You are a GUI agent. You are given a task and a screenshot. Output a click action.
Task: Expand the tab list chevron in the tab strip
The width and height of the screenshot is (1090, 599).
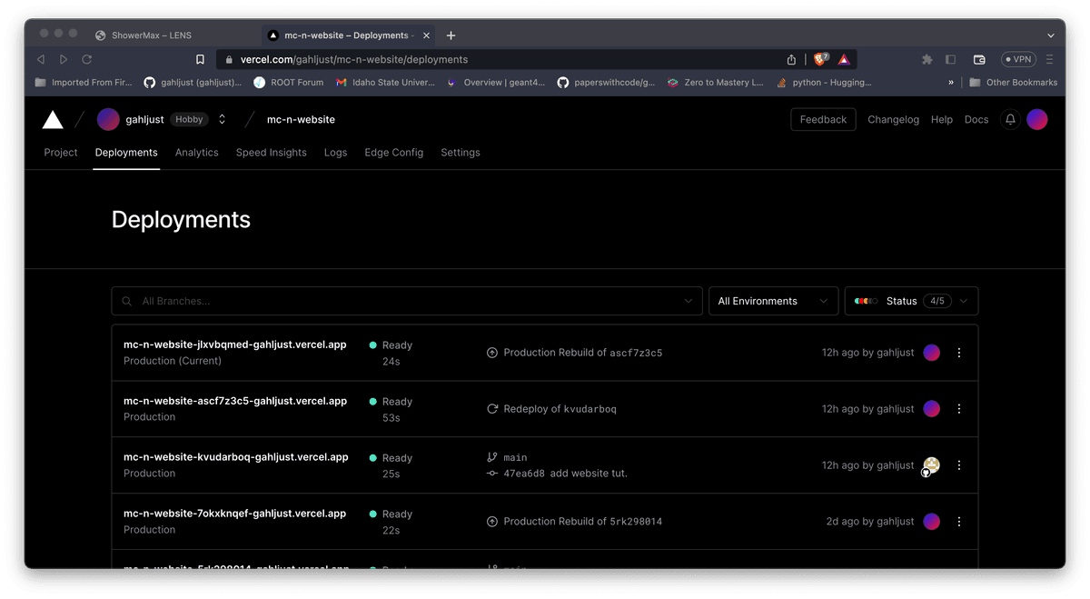pos(1051,35)
